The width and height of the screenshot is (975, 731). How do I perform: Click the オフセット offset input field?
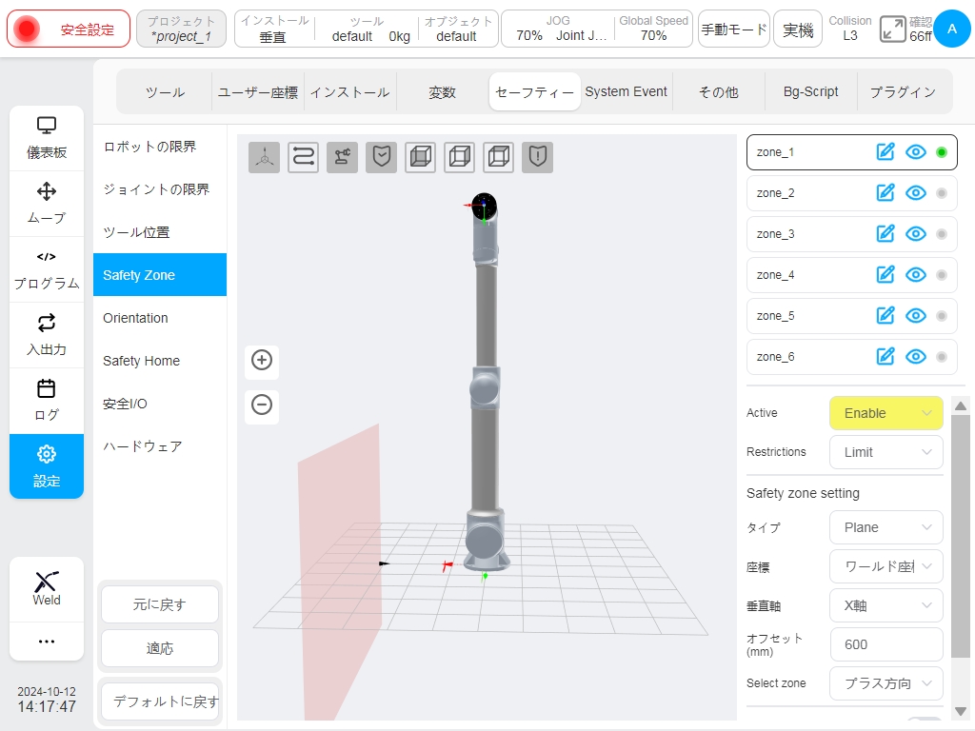(886, 644)
